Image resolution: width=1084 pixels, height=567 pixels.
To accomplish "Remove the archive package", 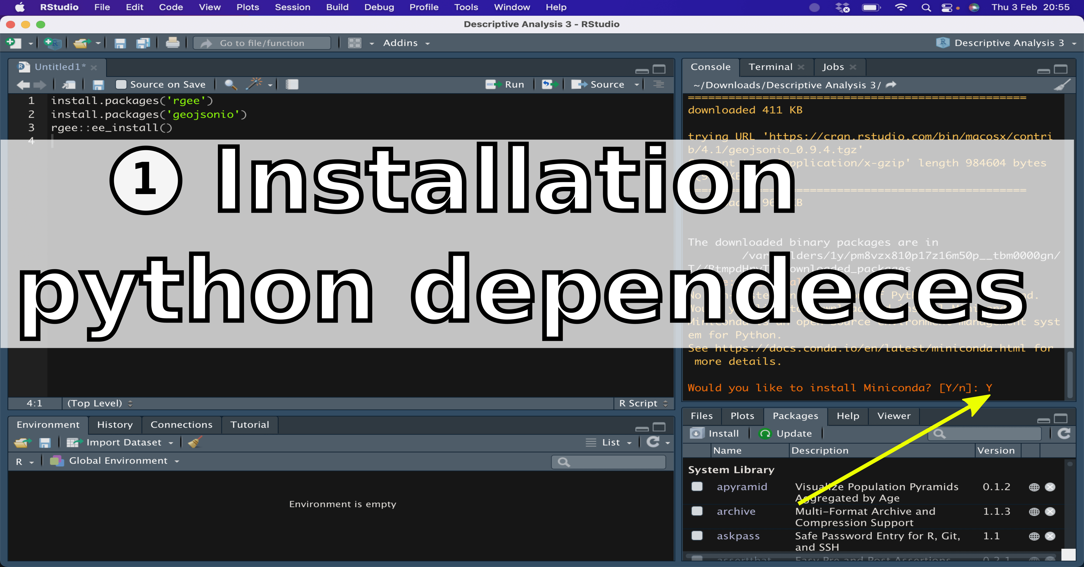I will coord(1050,512).
